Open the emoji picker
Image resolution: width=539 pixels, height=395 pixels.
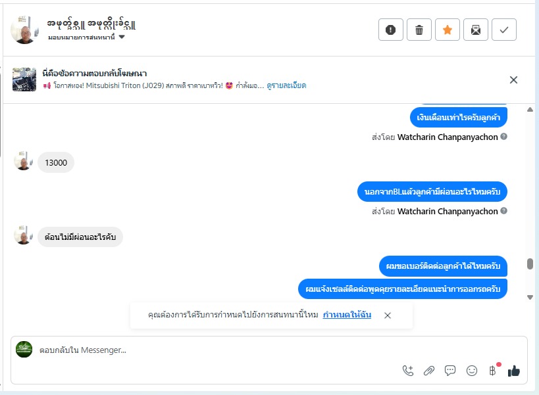click(472, 371)
